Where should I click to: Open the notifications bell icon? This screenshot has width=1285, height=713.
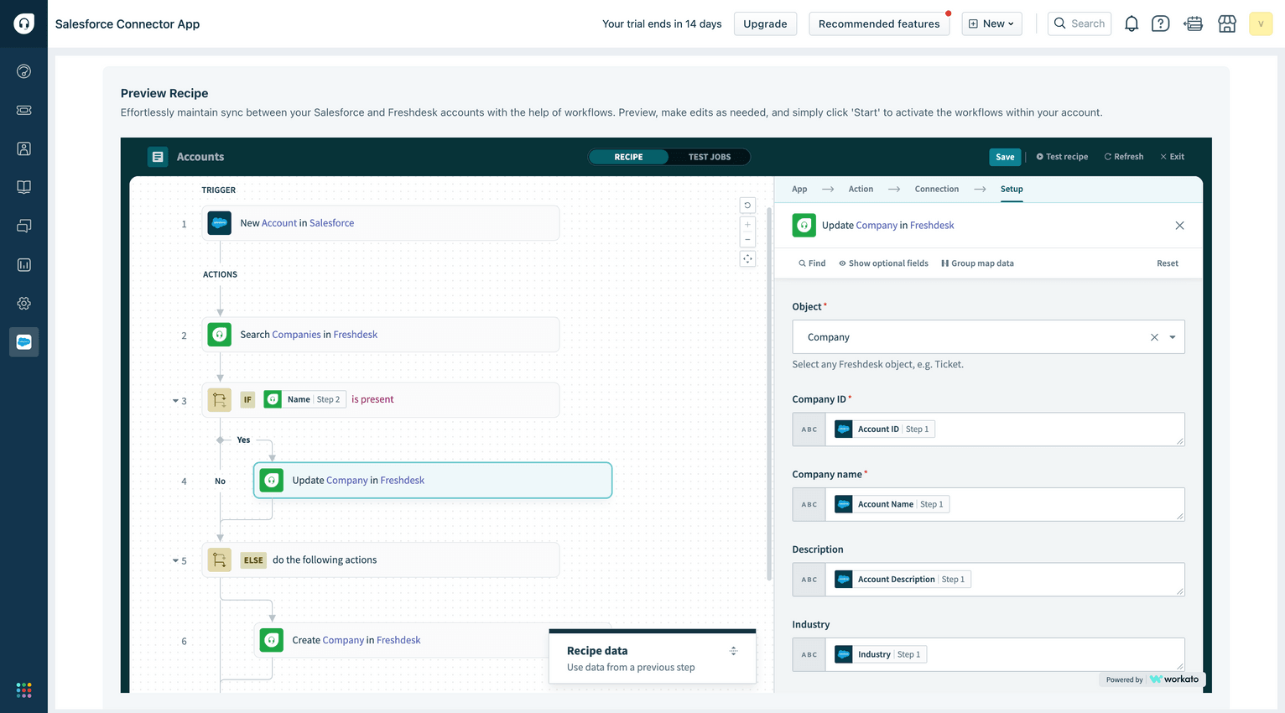tap(1132, 23)
